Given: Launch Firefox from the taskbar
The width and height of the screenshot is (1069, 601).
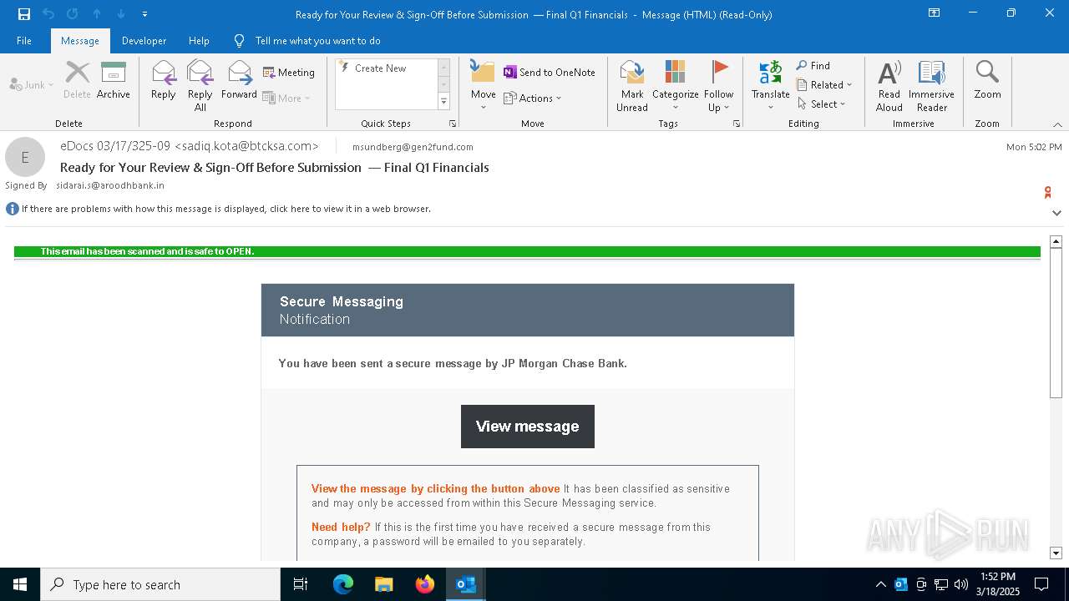Looking at the screenshot, I should (424, 584).
